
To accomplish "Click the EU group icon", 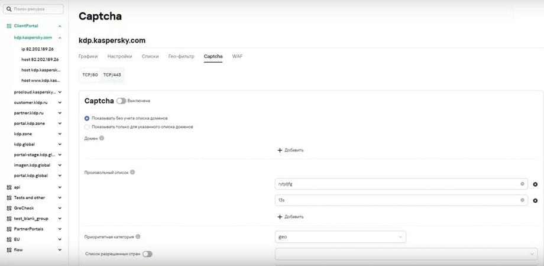I will 9,239.
